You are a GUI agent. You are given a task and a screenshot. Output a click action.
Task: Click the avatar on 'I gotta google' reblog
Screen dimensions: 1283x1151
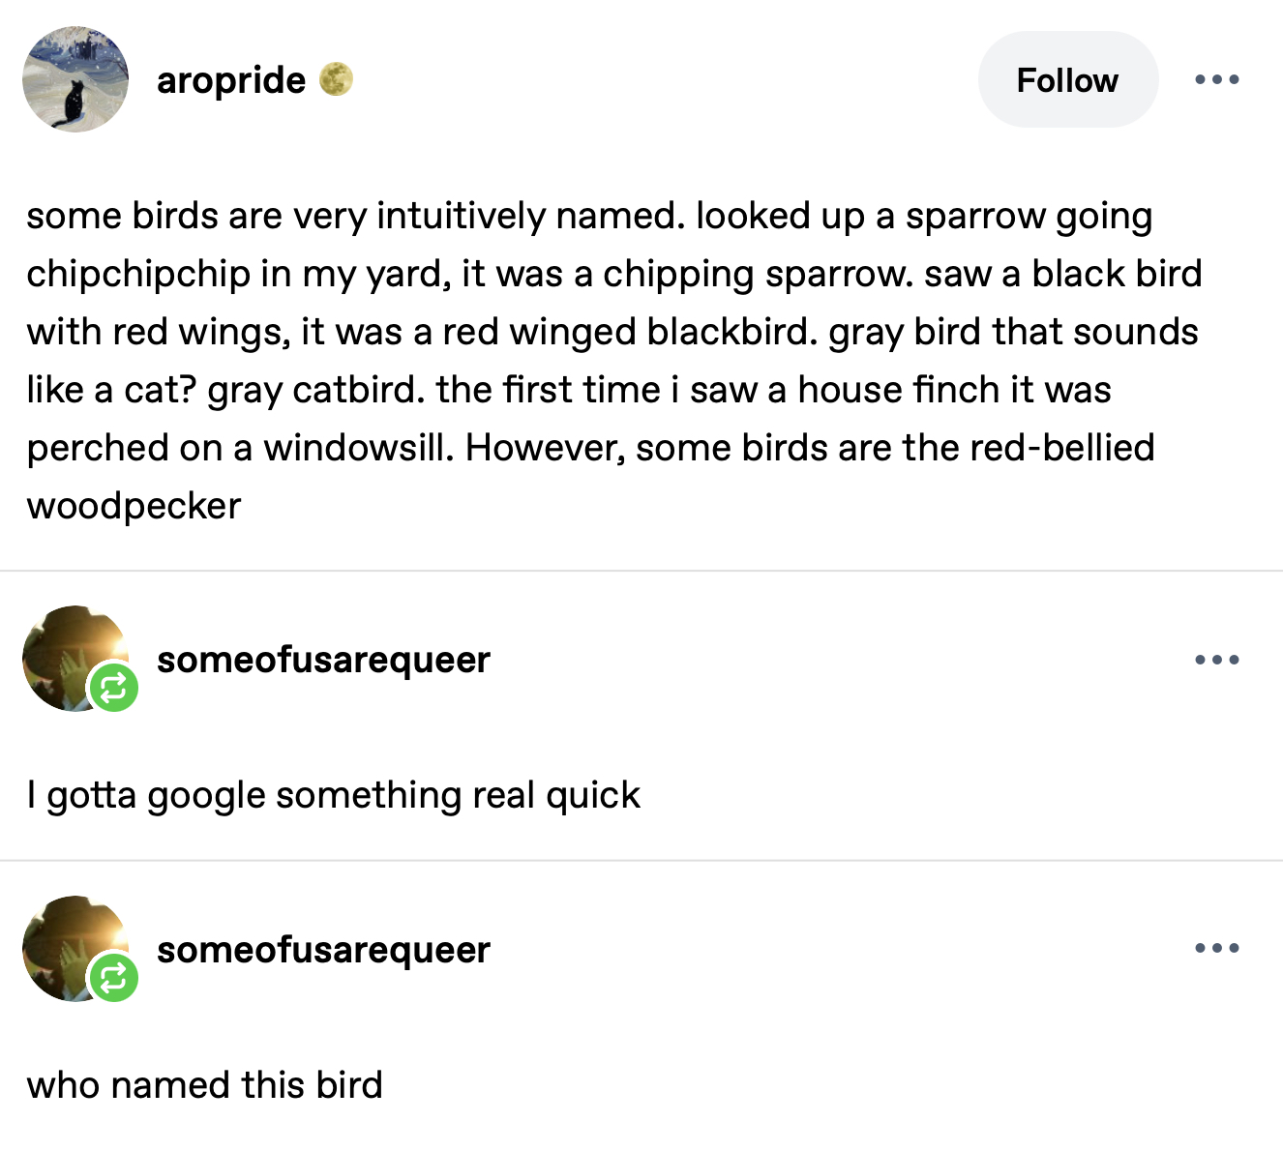(x=68, y=653)
